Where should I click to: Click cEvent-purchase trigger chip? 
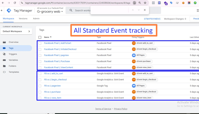142,61
